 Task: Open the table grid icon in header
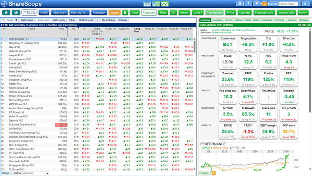tap(240, 4)
